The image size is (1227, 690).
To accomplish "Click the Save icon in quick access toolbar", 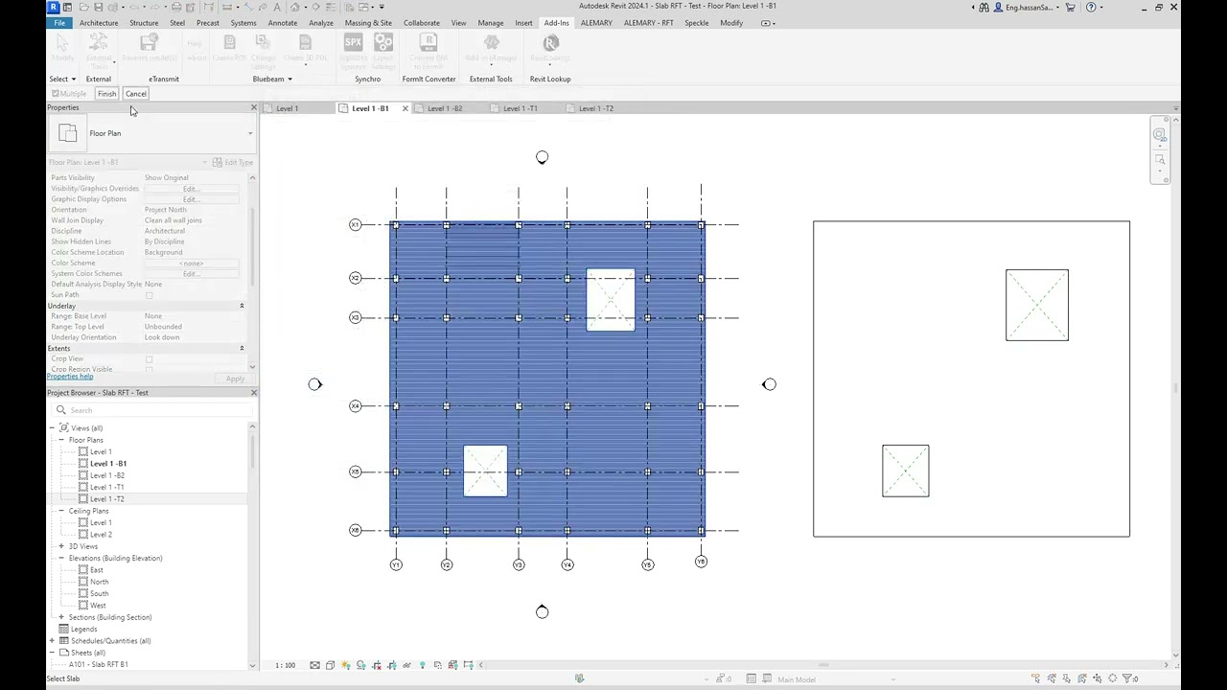I will tap(98, 7).
